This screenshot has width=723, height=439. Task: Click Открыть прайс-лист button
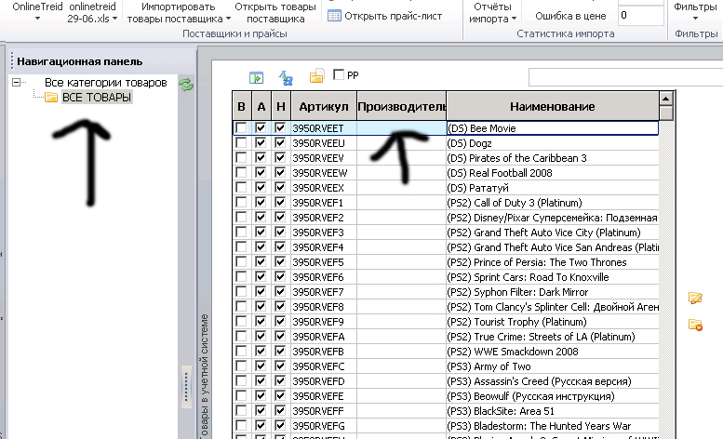tap(384, 16)
